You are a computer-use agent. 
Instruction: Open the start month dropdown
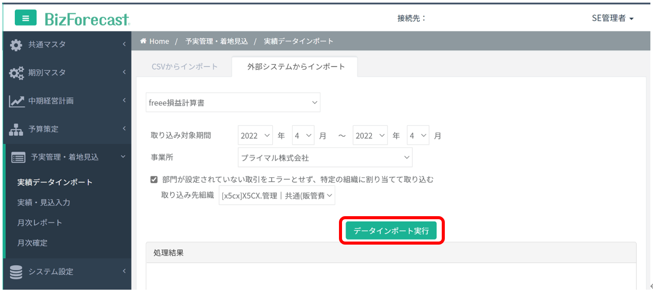tap(303, 136)
